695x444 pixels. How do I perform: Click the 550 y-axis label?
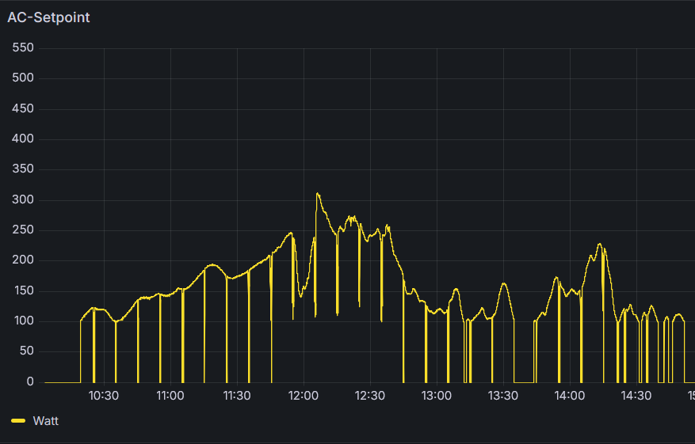coord(24,47)
